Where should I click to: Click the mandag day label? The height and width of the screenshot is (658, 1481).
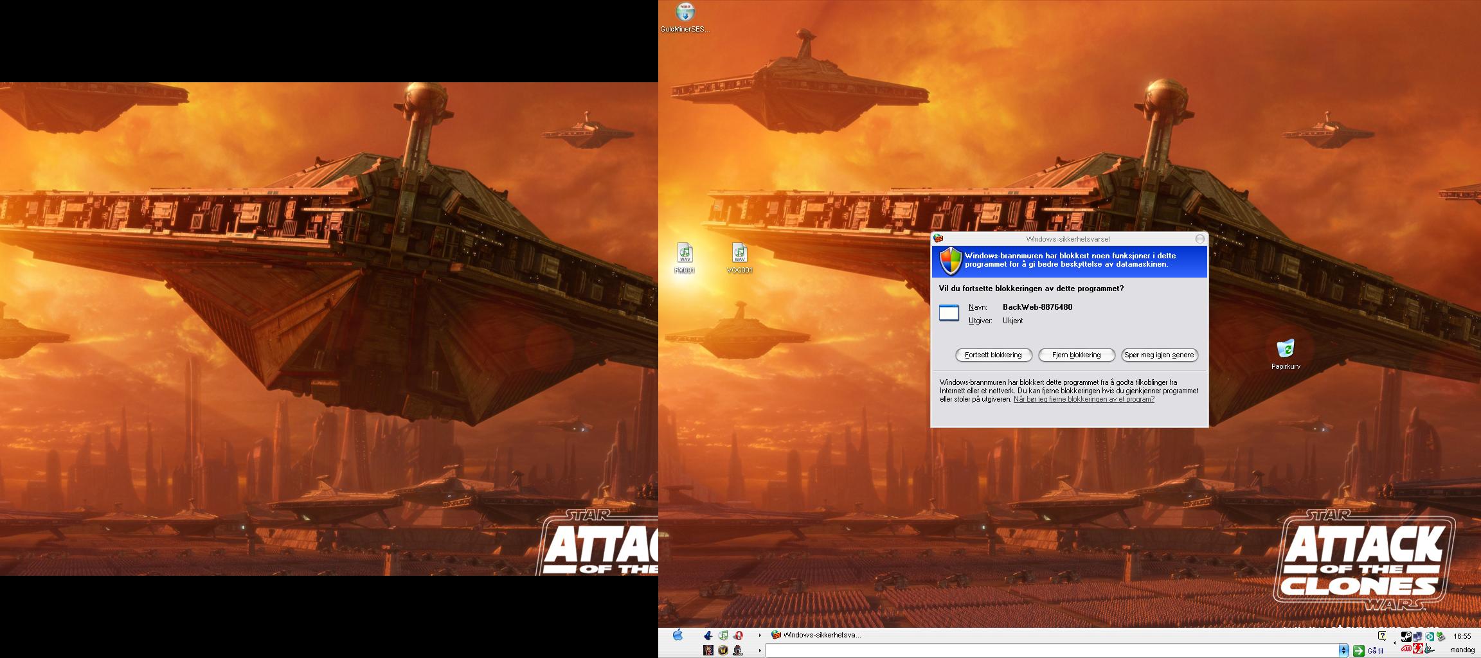[1462, 650]
